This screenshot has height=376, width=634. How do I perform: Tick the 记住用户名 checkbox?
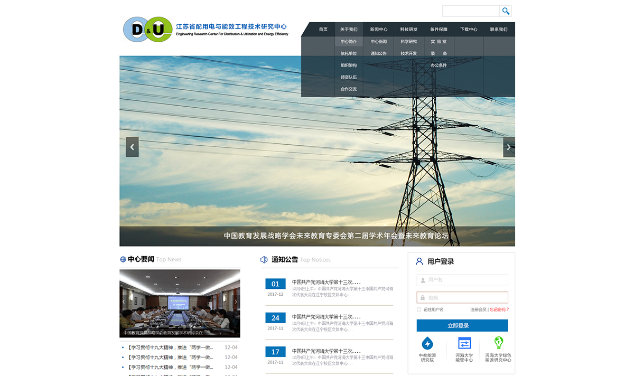click(x=419, y=309)
